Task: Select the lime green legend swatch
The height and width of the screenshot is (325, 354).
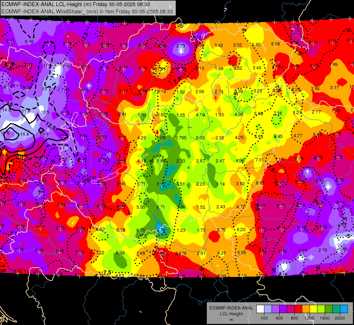Action: click(x=321, y=309)
